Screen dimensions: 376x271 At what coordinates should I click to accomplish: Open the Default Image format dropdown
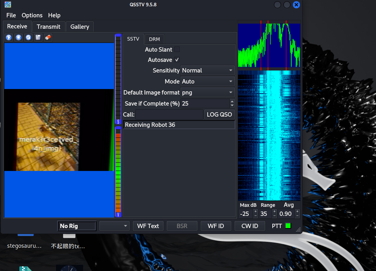207,93
